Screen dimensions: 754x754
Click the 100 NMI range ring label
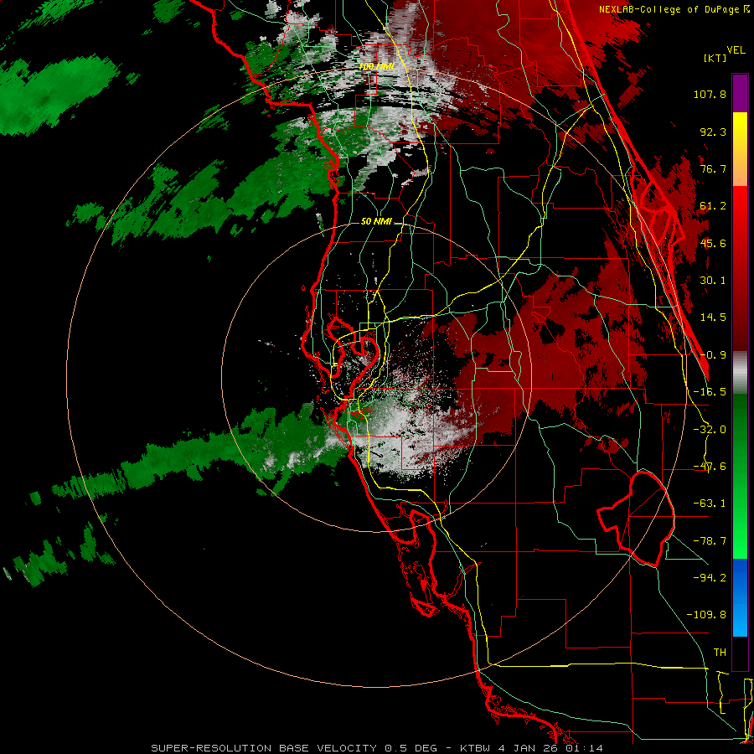(376, 66)
